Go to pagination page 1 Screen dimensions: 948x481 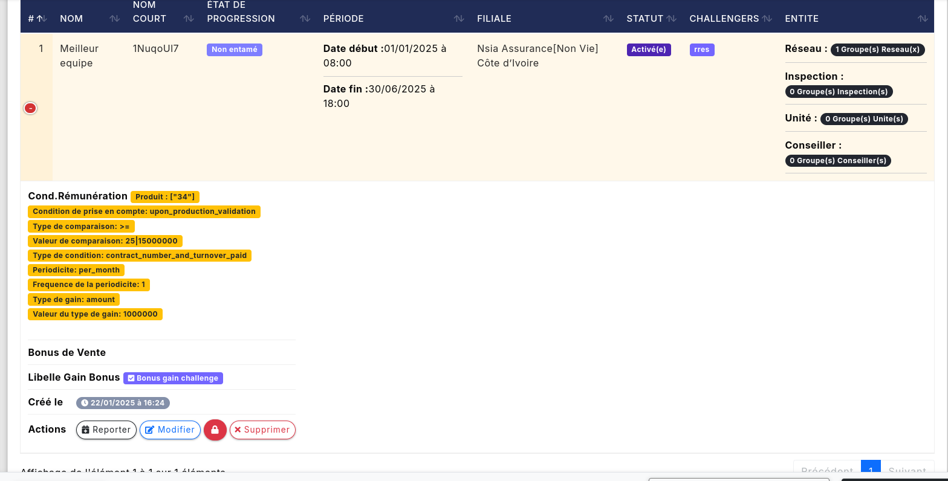click(871, 470)
